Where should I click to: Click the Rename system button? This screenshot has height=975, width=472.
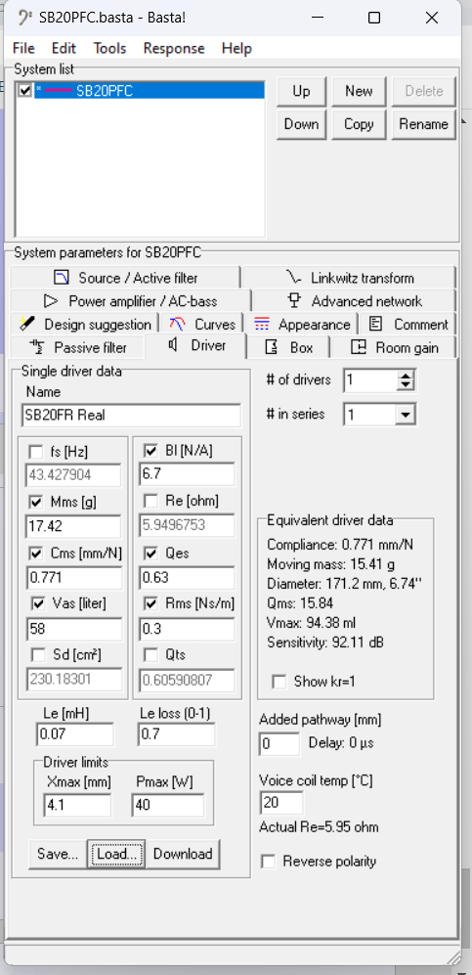pyautogui.click(x=423, y=124)
